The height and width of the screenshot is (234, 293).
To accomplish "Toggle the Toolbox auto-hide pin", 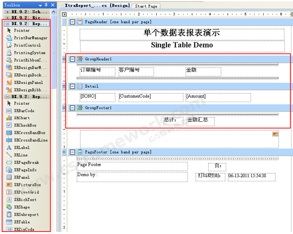I will [x=46, y=5].
